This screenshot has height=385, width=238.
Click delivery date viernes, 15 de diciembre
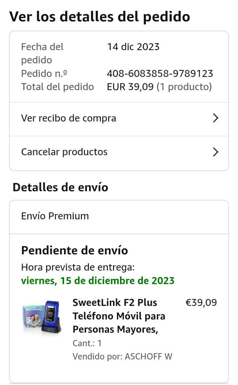[98, 281]
